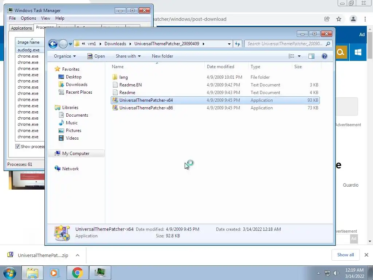Open the Share with dropdown

pos(128,56)
